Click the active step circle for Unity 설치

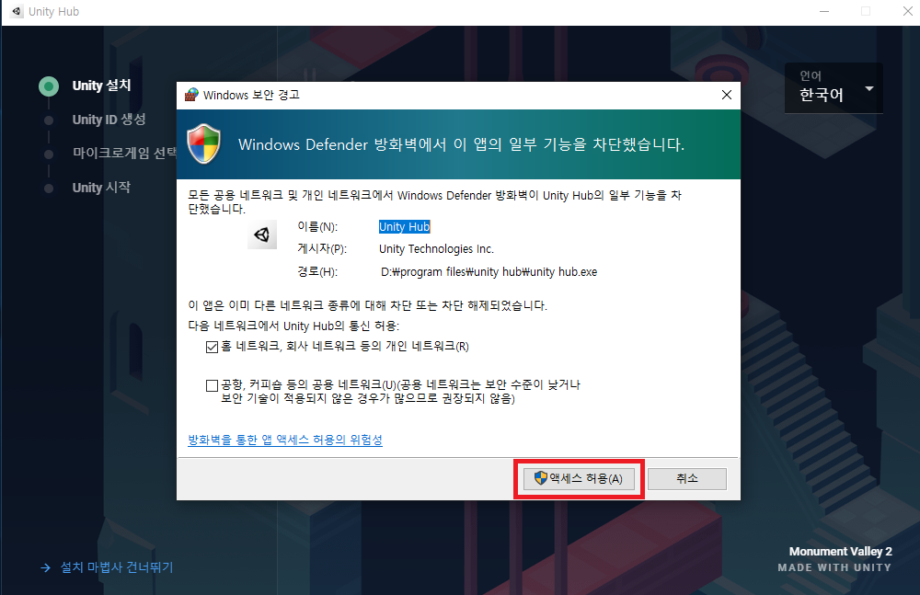pos(49,86)
